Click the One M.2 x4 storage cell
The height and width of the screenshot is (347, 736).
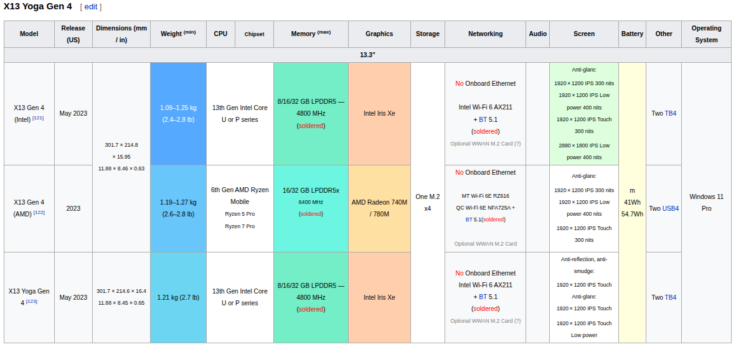tap(428, 203)
